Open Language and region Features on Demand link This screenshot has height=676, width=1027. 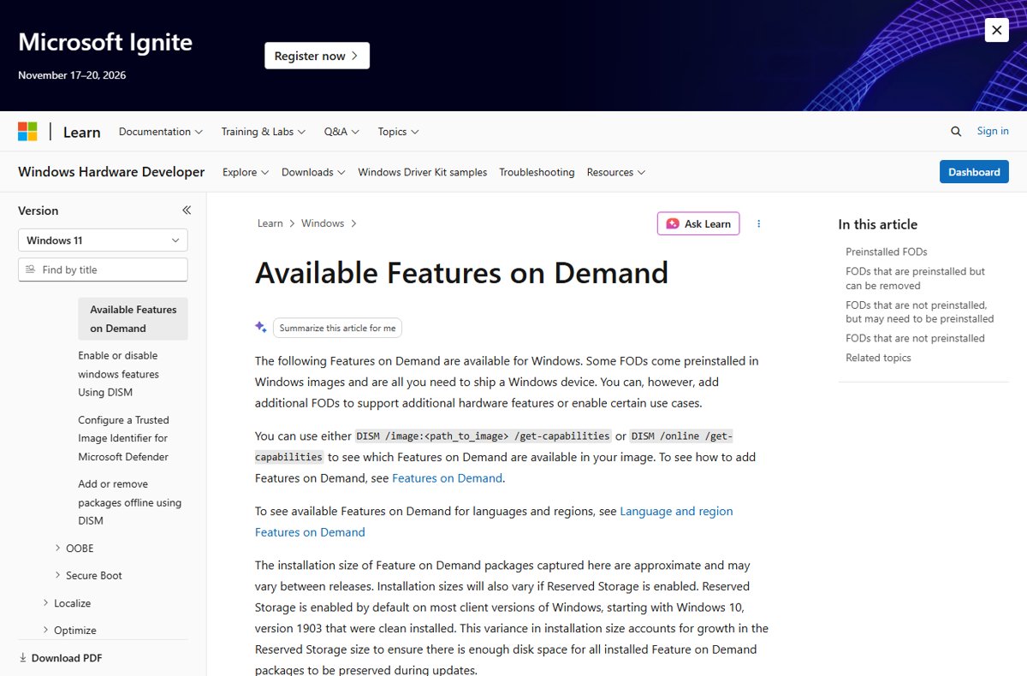494,521
